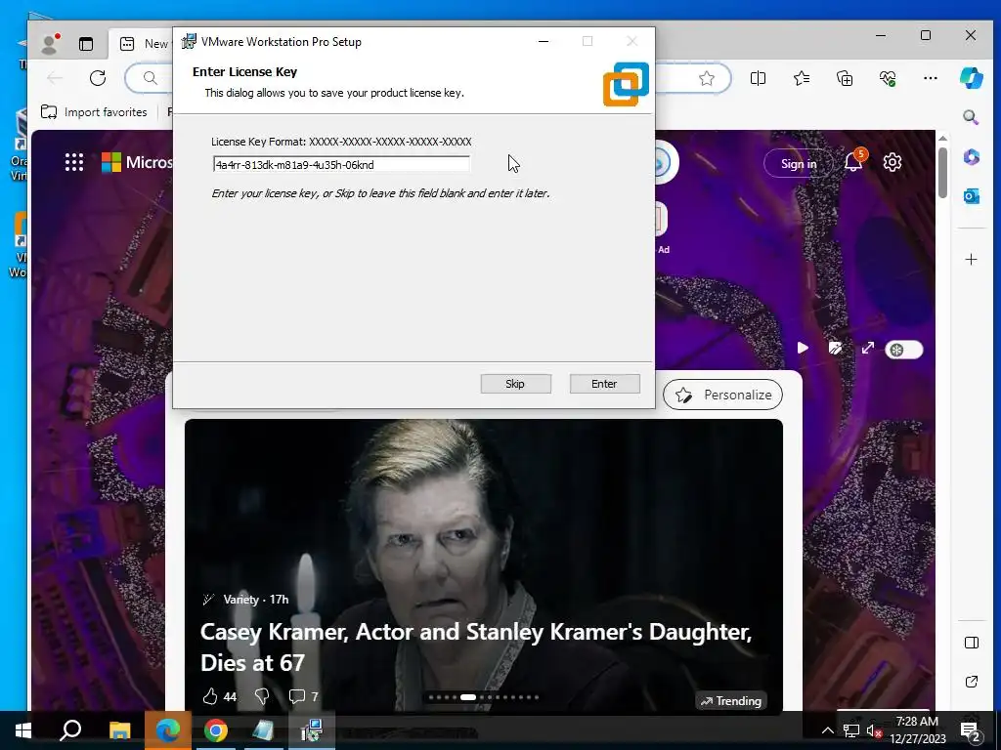Open the MSN app launcher grid
Viewport: 1001px width, 750px height.
pos(74,162)
